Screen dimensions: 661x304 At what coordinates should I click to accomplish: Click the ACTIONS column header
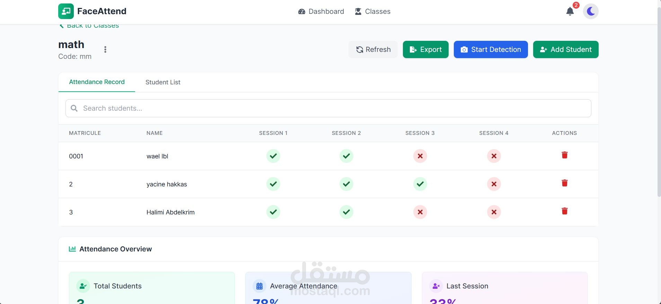point(564,133)
